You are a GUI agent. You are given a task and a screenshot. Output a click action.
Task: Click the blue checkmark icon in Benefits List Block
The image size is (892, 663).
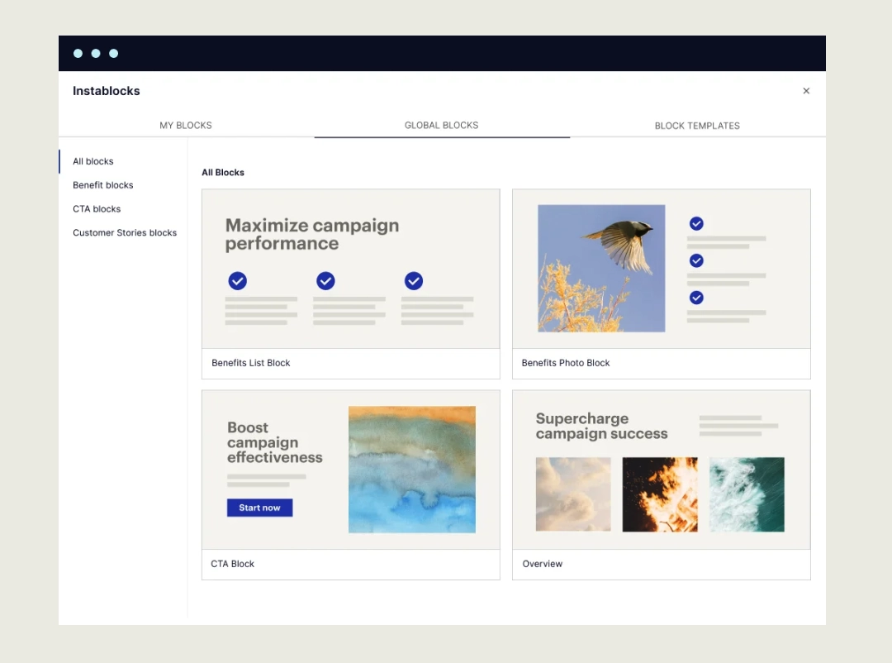tap(238, 281)
